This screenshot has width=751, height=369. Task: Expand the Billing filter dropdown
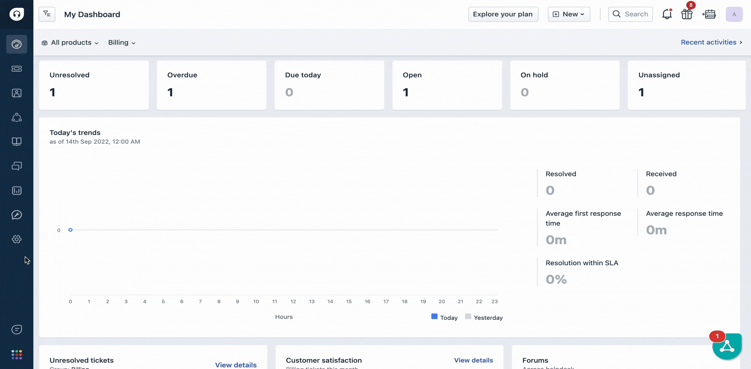pyautogui.click(x=122, y=42)
